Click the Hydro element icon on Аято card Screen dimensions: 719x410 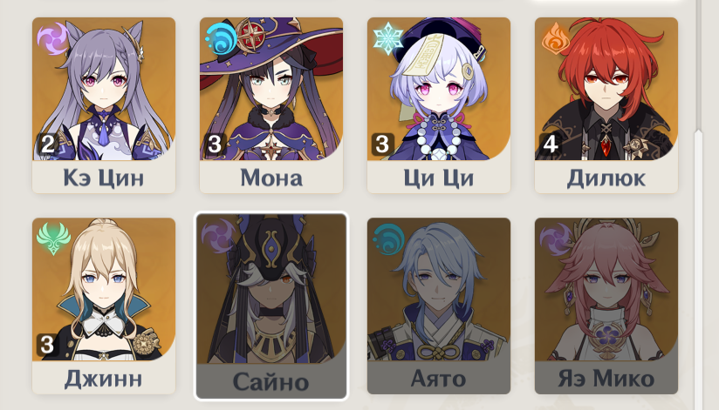[388, 239]
